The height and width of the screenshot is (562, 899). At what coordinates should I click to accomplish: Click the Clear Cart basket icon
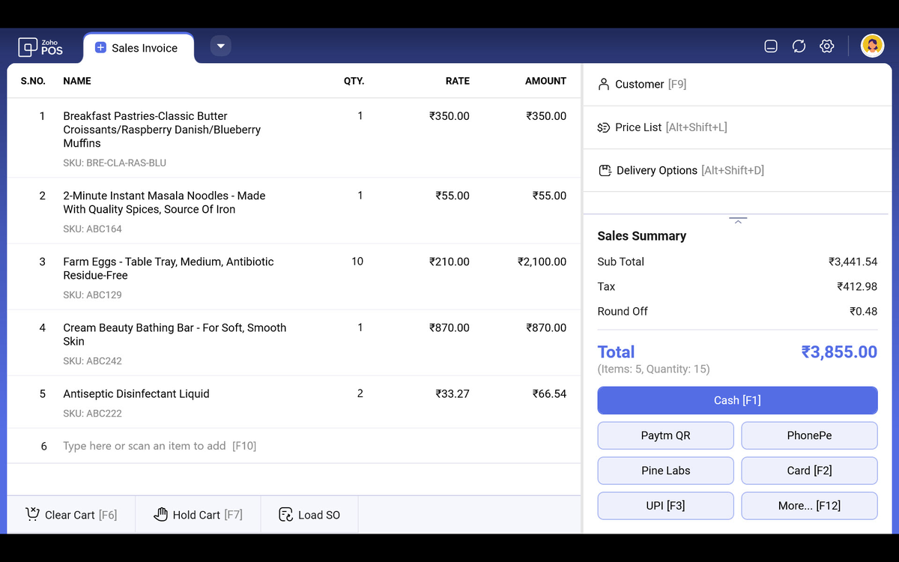coord(32,514)
